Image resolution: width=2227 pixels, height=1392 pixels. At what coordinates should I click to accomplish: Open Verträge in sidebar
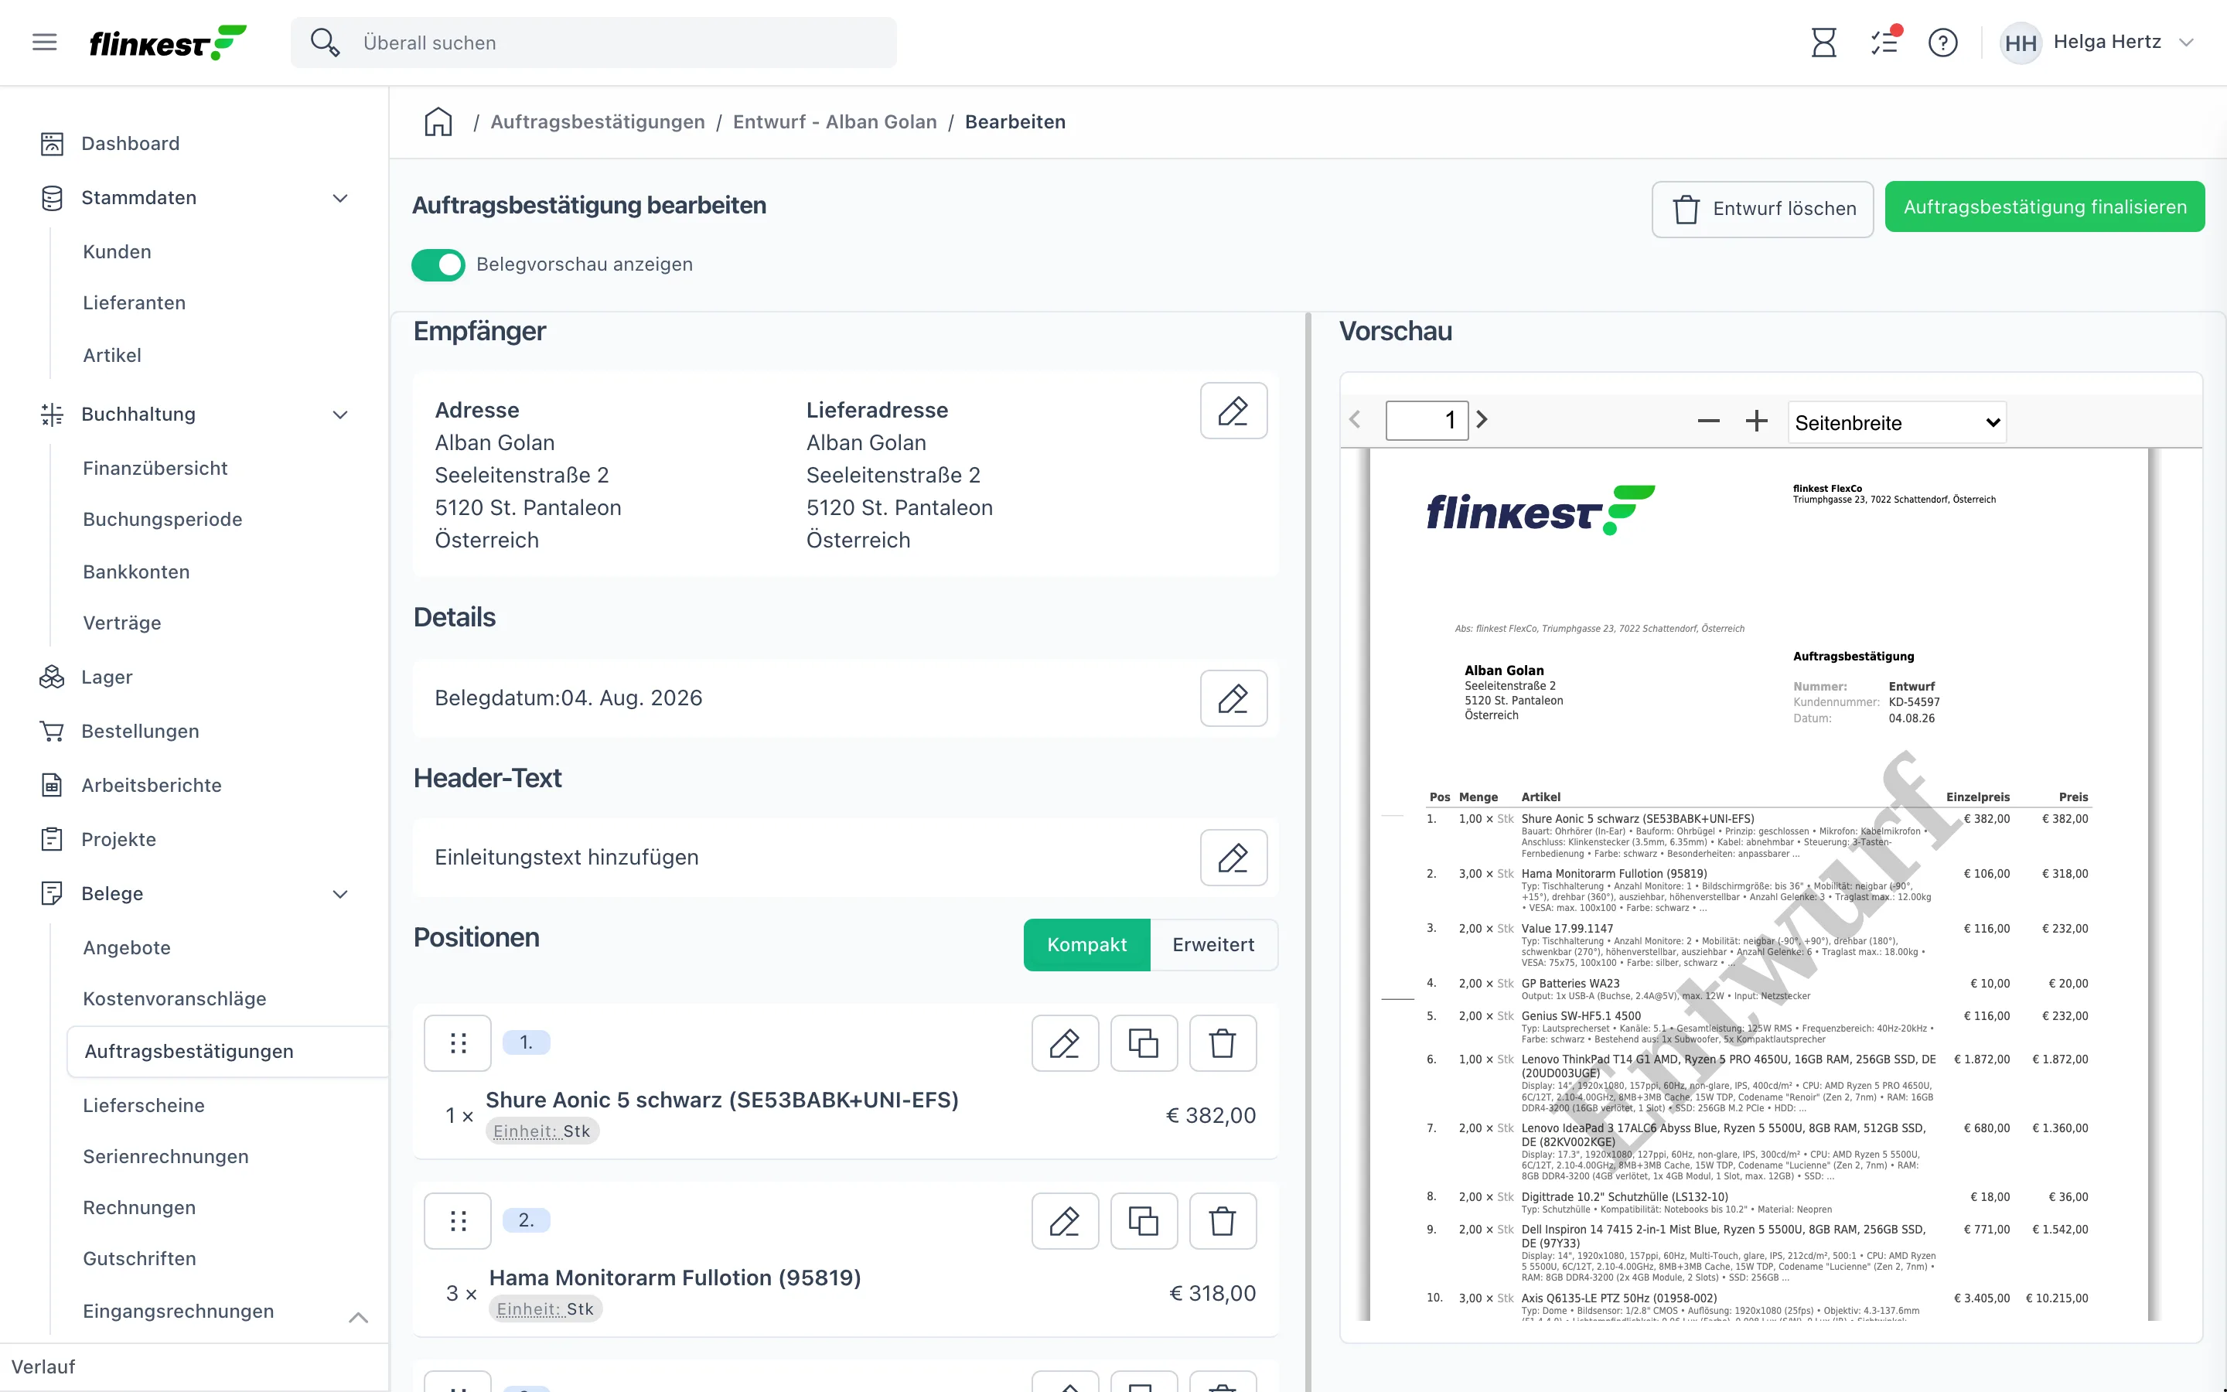pos(122,623)
